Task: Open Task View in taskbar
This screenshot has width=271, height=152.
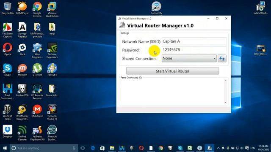Action: pos(83,148)
